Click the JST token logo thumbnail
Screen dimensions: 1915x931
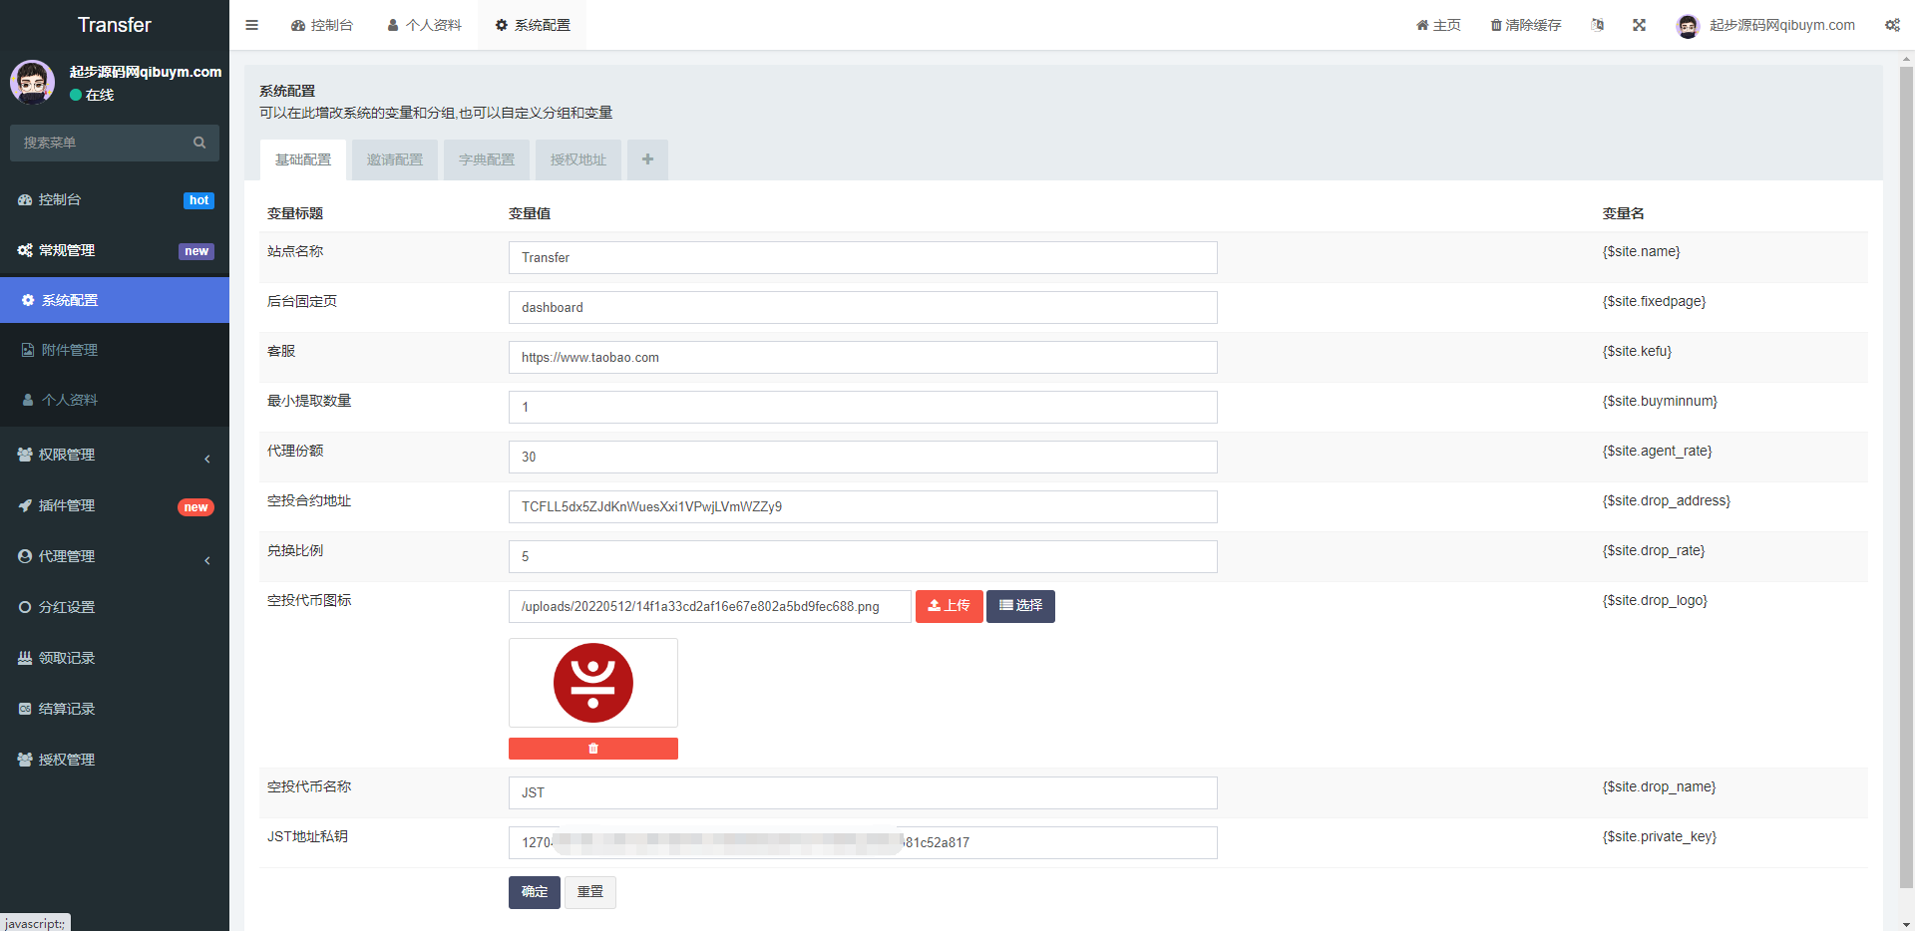point(593,683)
